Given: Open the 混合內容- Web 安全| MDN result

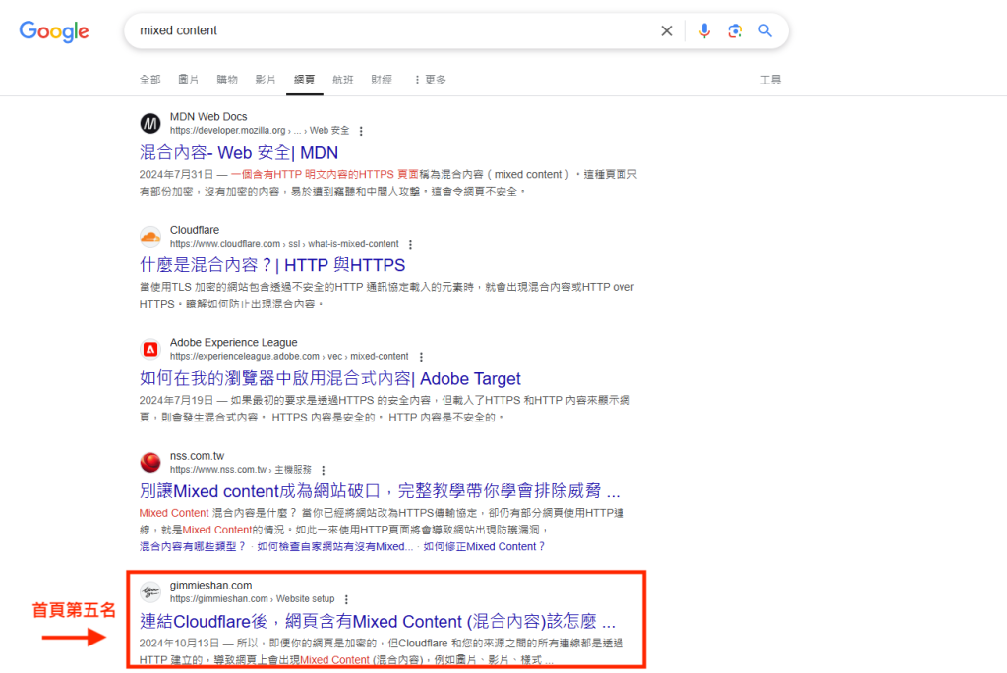Looking at the screenshot, I should tap(238, 152).
